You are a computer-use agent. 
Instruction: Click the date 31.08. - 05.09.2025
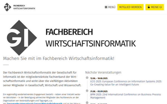pos(99,91)
